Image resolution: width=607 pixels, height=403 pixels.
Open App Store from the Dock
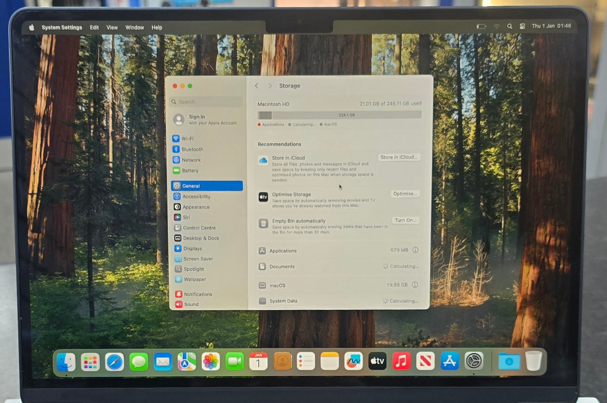pyautogui.click(x=449, y=361)
